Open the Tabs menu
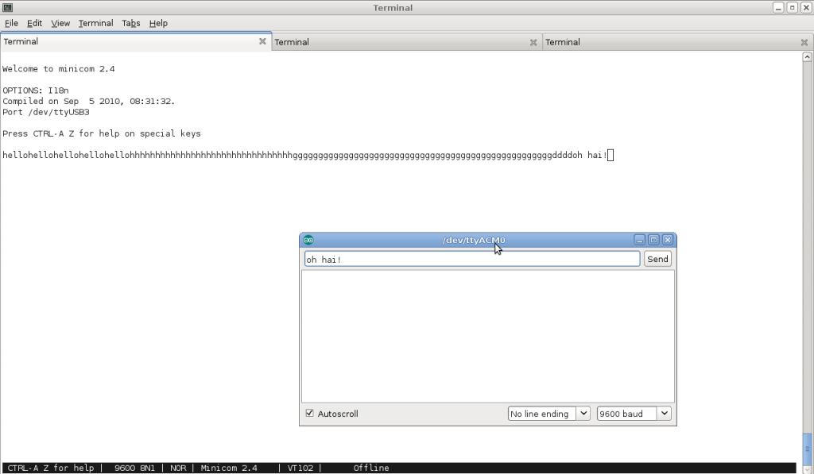 coord(131,23)
